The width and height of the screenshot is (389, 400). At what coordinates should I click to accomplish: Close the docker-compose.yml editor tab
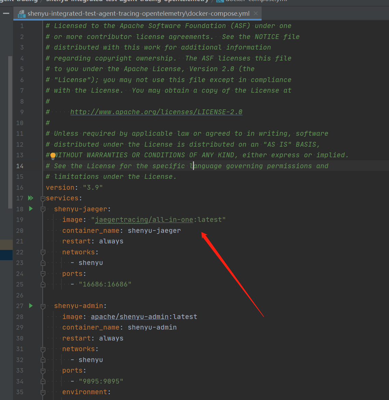(256, 14)
